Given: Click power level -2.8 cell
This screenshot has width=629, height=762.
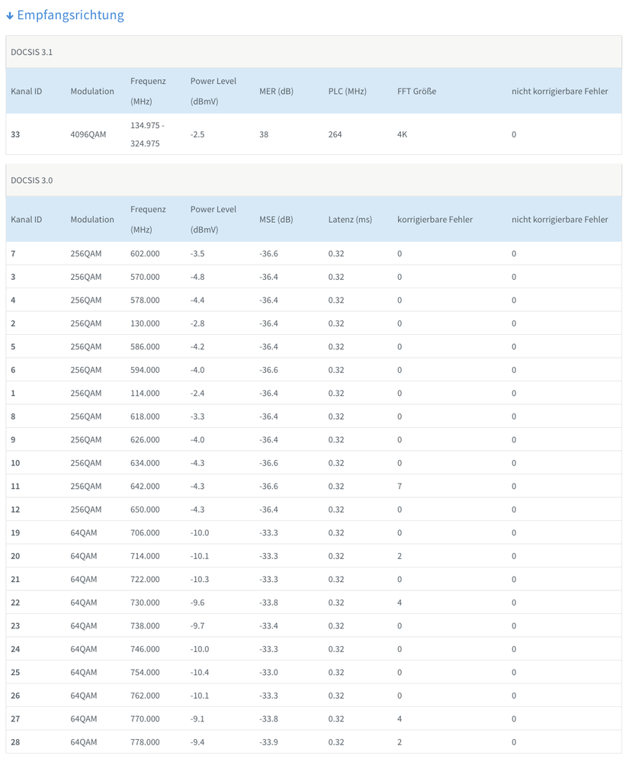Looking at the screenshot, I should 197,323.
